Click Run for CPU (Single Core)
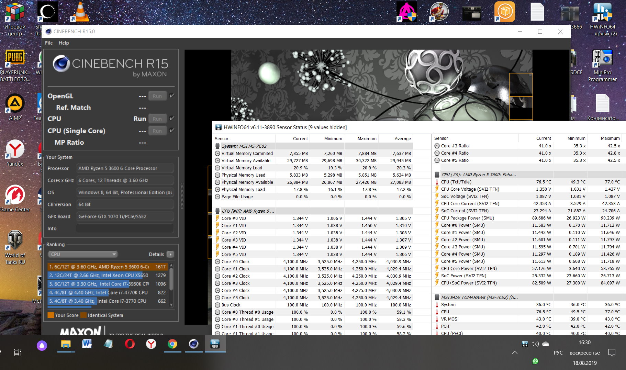The width and height of the screenshot is (626, 370). pyautogui.click(x=157, y=131)
